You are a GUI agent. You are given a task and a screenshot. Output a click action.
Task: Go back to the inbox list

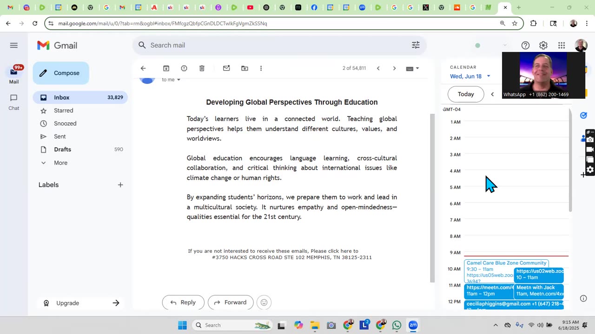pos(143,68)
